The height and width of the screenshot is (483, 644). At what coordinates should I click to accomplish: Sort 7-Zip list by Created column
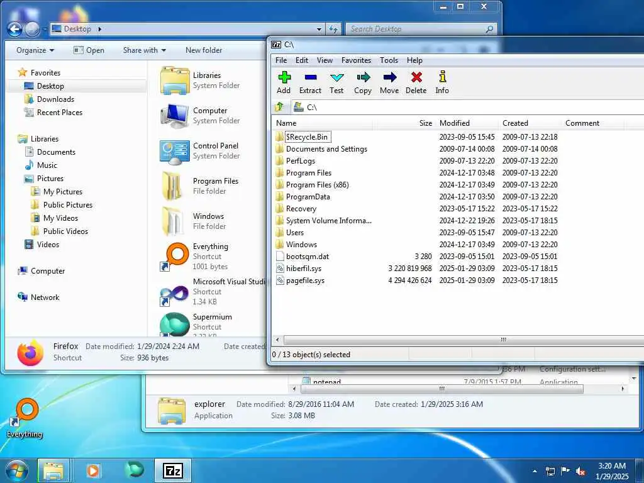530,123
